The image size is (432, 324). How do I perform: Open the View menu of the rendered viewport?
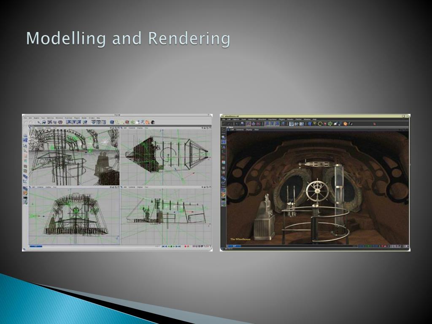(x=256, y=130)
